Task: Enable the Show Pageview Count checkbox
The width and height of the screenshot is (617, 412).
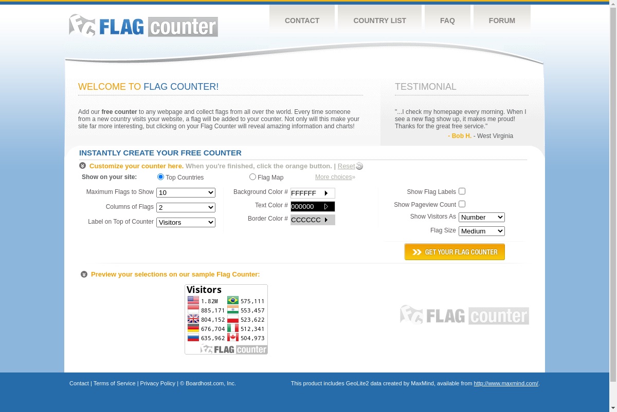Action: [462, 204]
